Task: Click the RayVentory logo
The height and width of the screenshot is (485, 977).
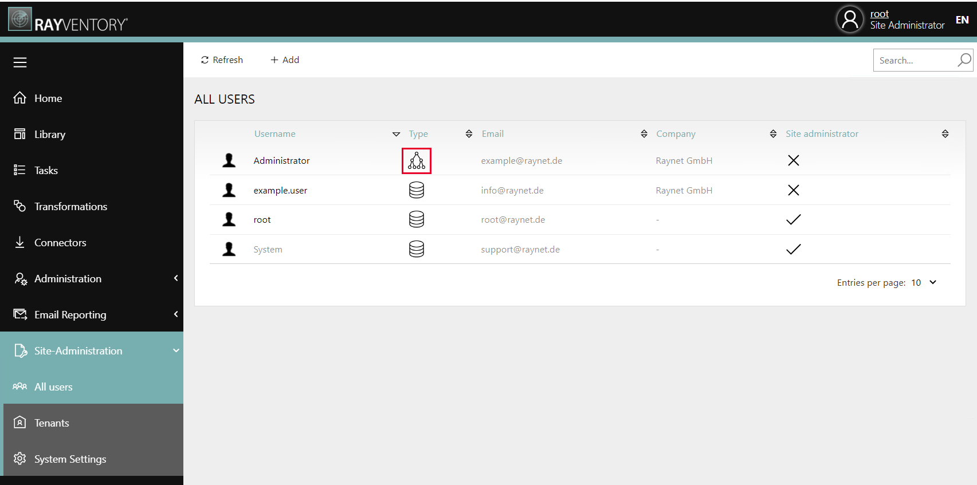Action: [68, 20]
